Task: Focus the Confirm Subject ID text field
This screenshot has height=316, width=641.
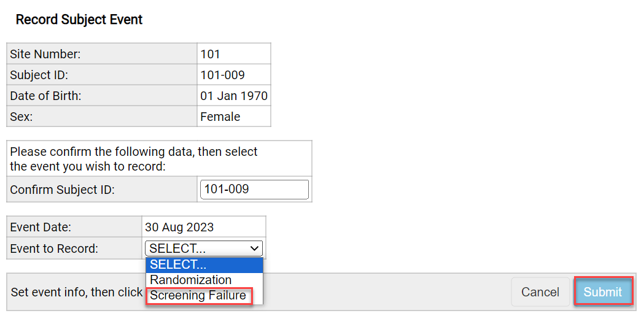Action: coord(254,190)
